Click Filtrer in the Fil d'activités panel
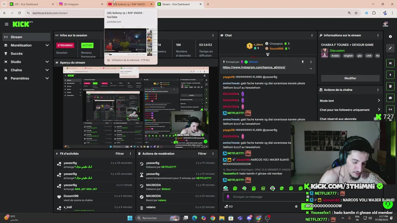The image size is (397, 223). [x=120, y=154]
